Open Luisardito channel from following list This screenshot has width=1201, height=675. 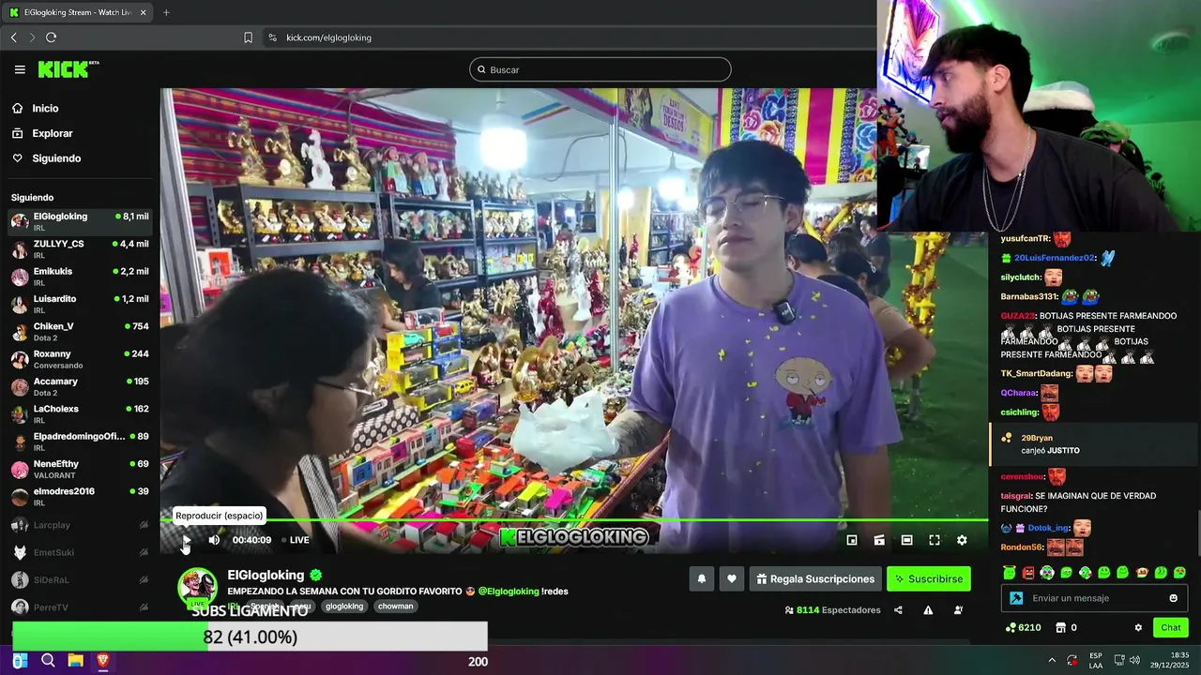(x=80, y=304)
